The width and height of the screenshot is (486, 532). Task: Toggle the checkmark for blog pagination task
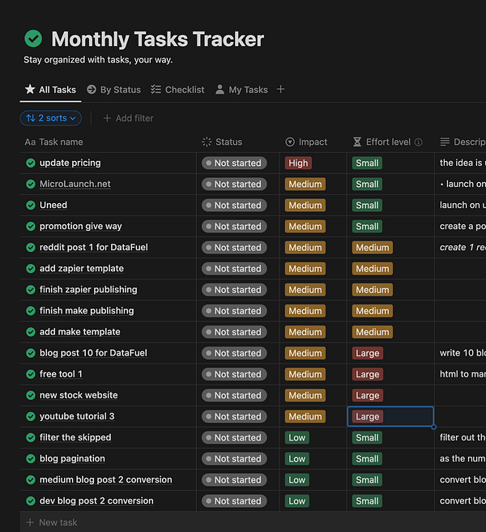tap(31, 458)
